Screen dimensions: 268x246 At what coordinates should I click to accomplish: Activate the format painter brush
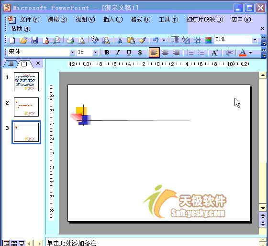(x=142, y=40)
